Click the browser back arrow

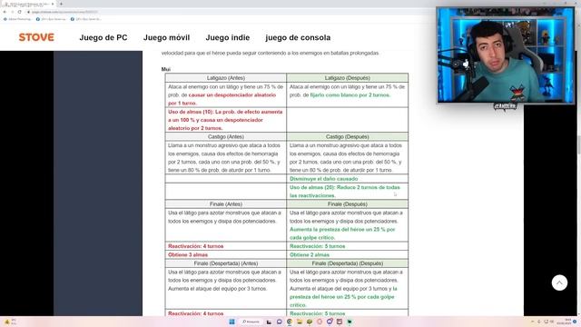pos(5,12)
